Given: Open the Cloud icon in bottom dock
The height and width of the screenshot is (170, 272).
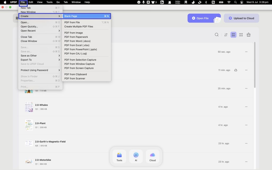Looking at the screenshot, I should point(152,157).
